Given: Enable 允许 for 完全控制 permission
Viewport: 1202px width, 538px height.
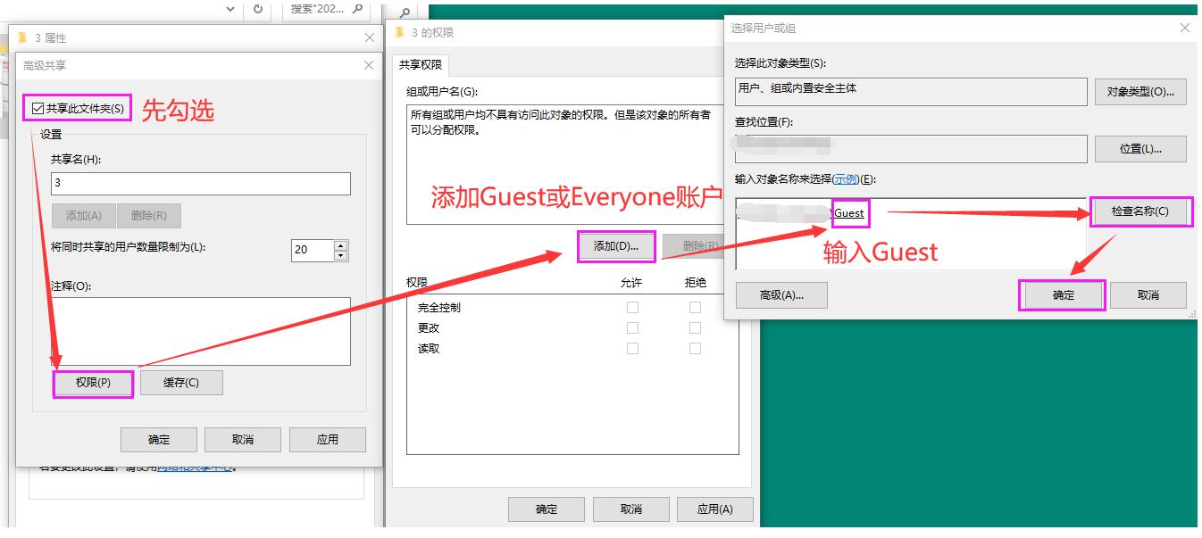Looking at the screenshot, I should click(632, 306).
